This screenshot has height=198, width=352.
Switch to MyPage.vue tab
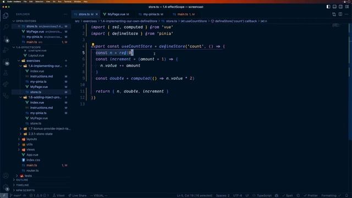coord(116,14)
